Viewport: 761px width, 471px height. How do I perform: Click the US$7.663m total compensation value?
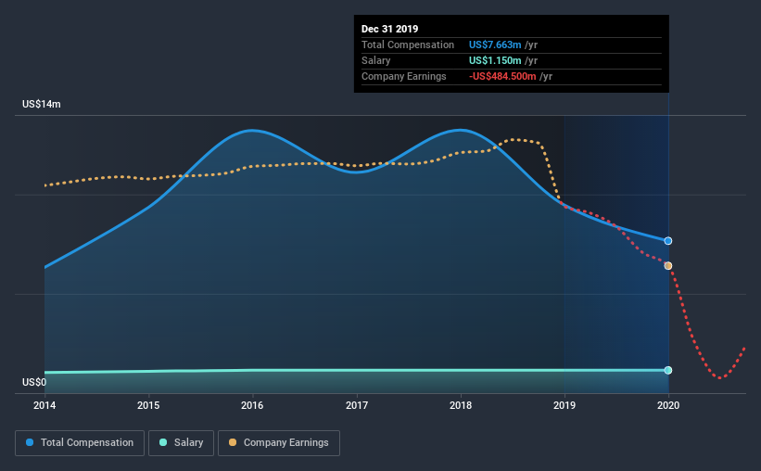[x=495, y=45]
